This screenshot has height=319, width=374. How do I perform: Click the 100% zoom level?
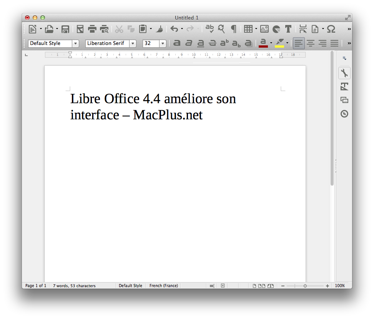340,286
